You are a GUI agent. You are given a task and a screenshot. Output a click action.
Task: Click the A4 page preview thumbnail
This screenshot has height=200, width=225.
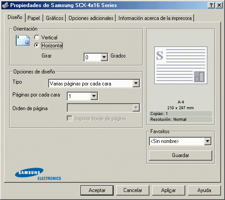(181, 65)
